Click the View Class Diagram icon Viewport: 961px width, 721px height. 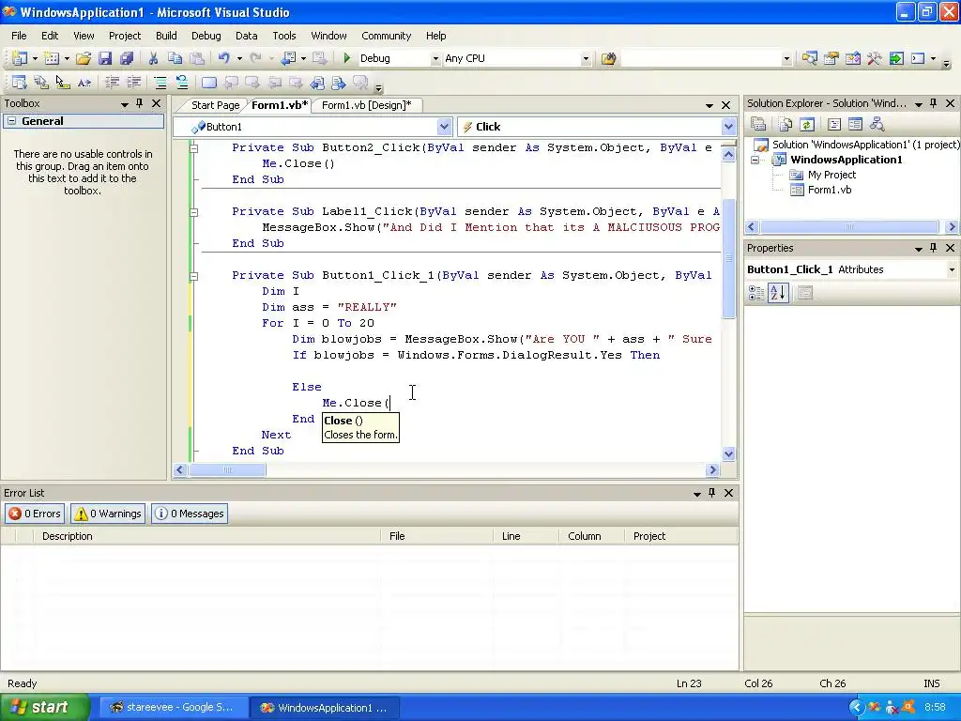(x=877, y=125)
